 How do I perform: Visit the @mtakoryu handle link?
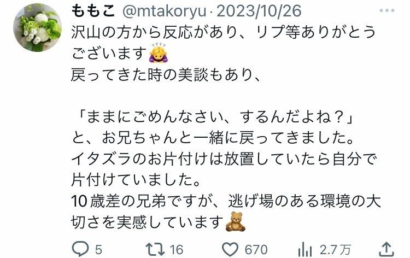click(164, 11)
